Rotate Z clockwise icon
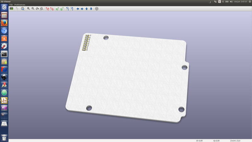 point(67,9)
